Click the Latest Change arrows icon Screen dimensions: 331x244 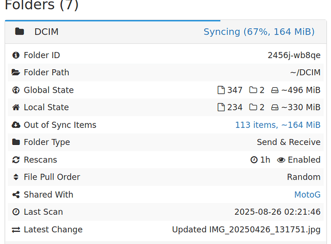pyautogui.click(x=16, y=230)
